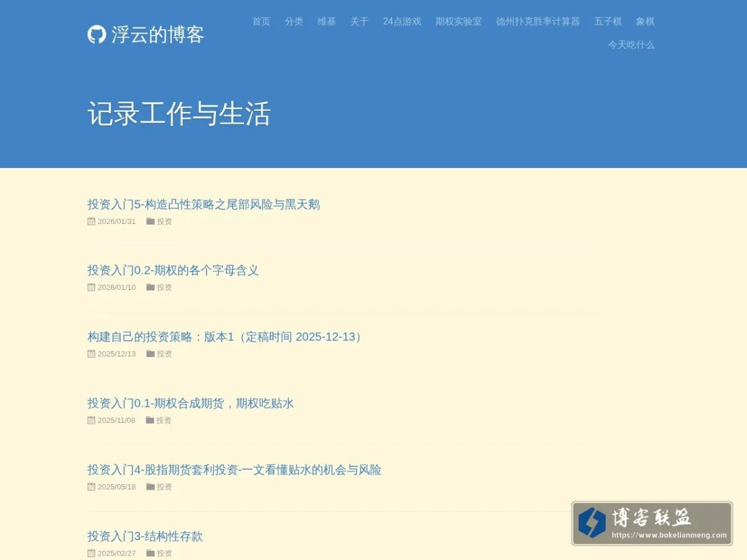Click folder icon in the 2025/02/27 post row
747x560 pixels.
[x=150, y=553]
